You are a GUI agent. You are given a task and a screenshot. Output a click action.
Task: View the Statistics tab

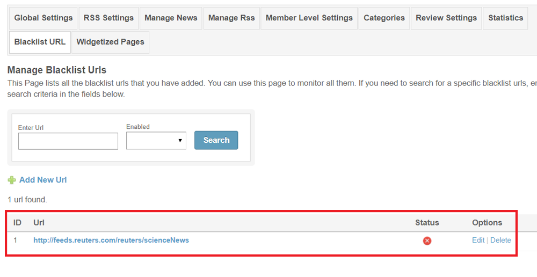click(x=505, y=18)
